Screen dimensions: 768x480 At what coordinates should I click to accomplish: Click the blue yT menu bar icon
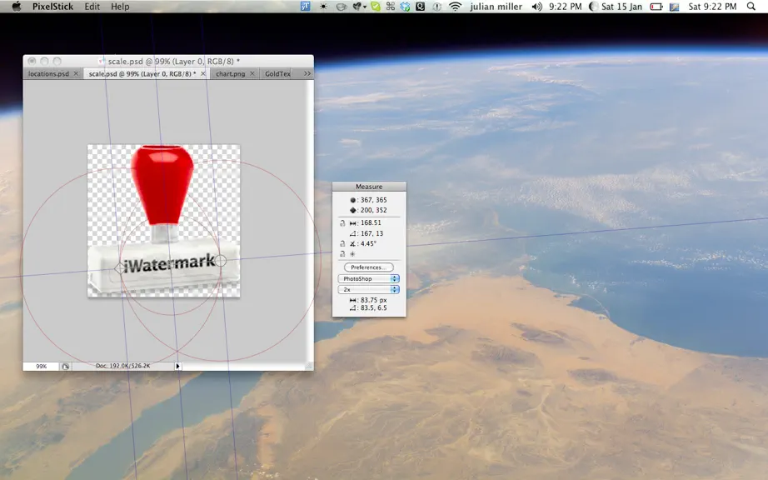[305, 7]
